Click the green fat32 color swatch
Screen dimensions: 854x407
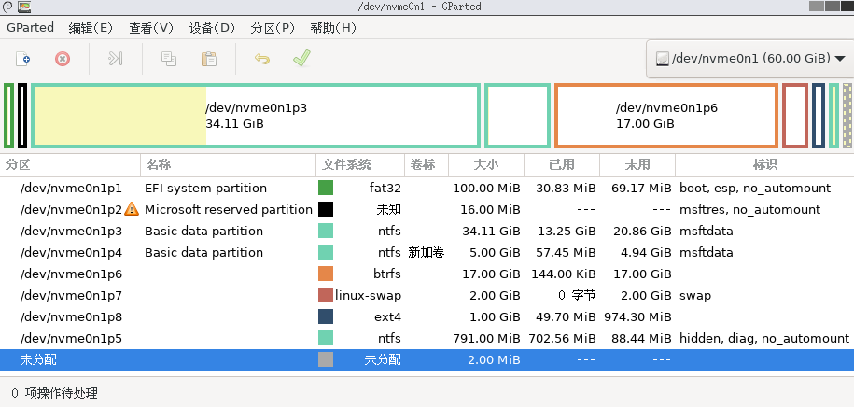326,188
